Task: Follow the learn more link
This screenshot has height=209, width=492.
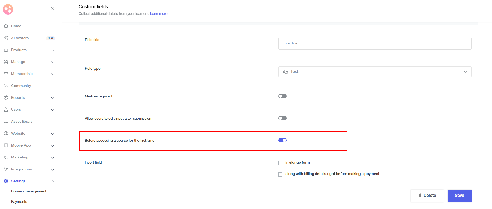Action: pyautogui.click(x=158, y=13)
